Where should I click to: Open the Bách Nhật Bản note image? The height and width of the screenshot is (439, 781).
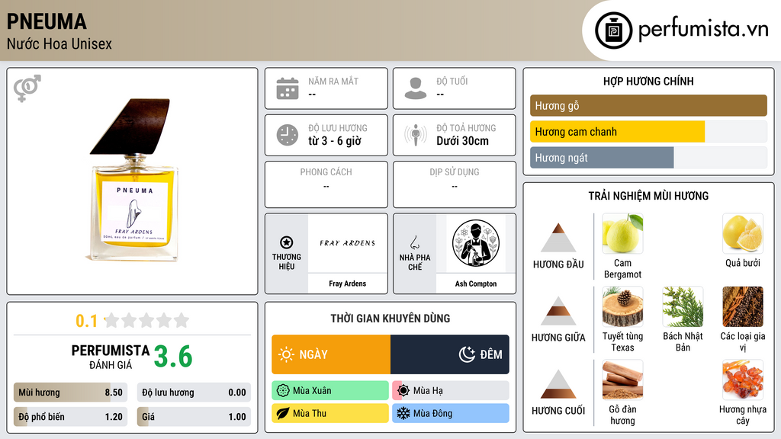pyautogui.click(x=683, y=306)
